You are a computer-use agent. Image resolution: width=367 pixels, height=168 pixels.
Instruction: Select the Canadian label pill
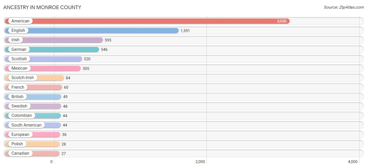(20, 153)
